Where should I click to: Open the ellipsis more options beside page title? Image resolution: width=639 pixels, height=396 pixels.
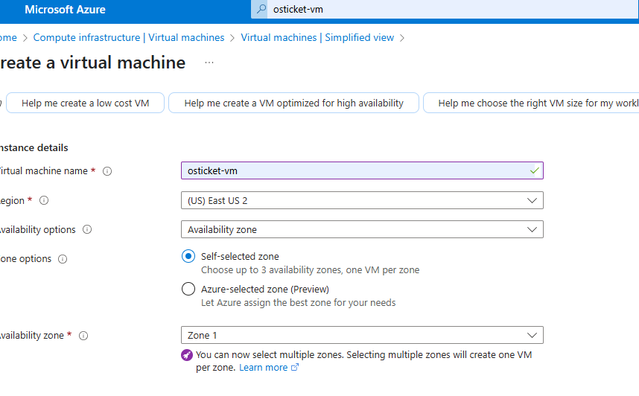tap(209, 63)
